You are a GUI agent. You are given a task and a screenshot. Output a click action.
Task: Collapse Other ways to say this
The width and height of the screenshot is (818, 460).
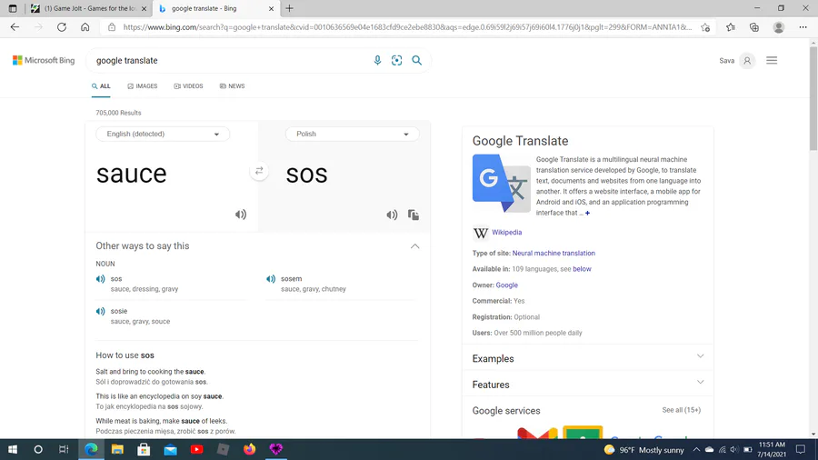[x=414, y=246]
